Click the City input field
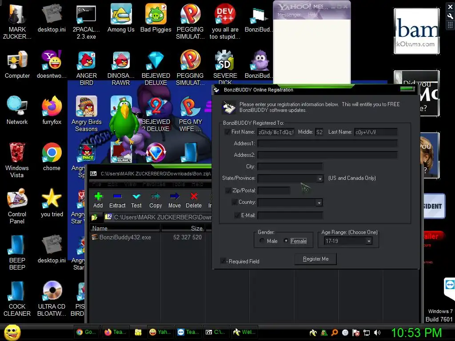Screen dimensions: 455x341 pos(290,167)
